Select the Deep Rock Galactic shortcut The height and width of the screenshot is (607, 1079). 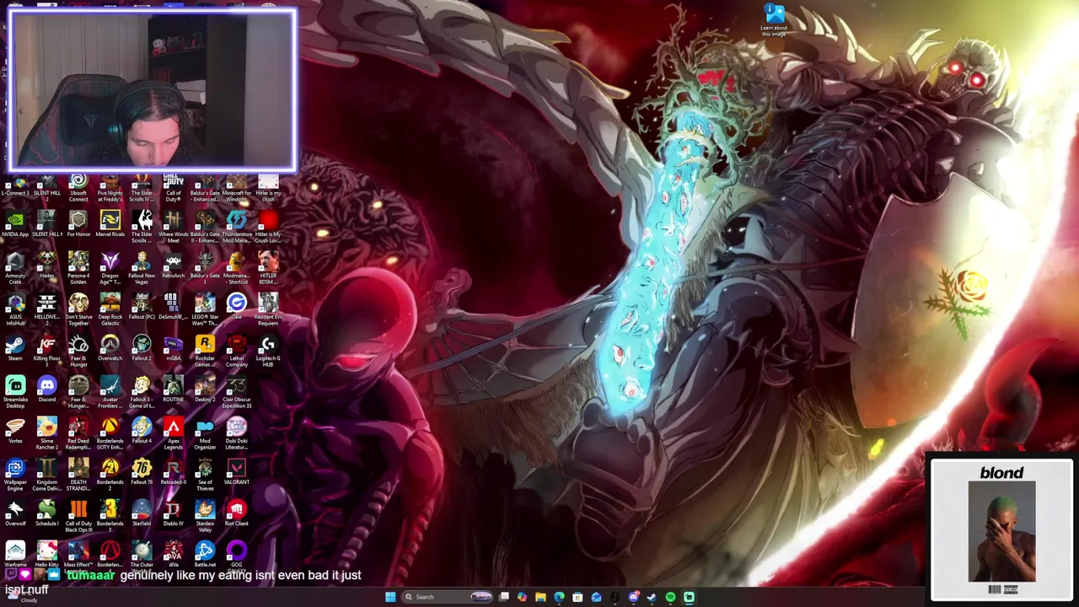(x=110, y=309)
